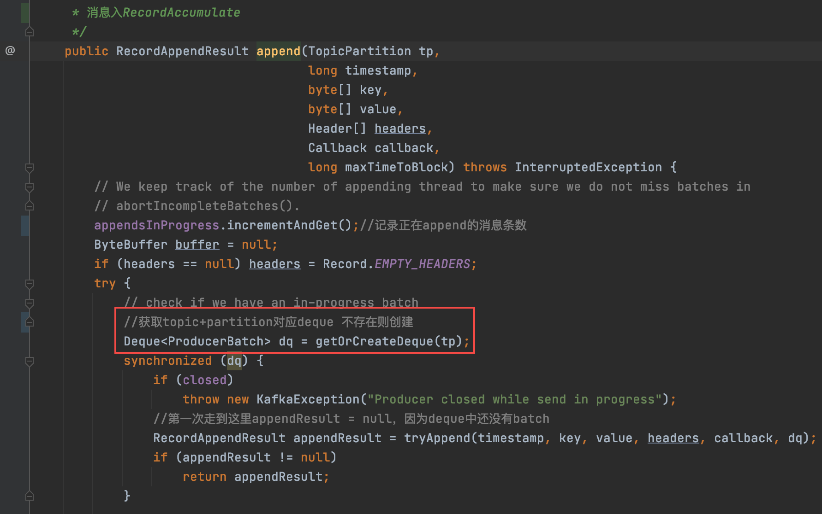
Task: Click appendsInProgress field reference
Action: [x=156, y=225]
